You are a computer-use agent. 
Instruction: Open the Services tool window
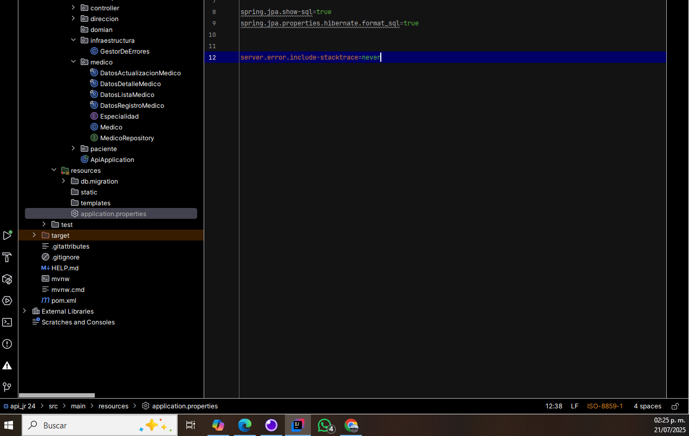(x=7, y=301)
